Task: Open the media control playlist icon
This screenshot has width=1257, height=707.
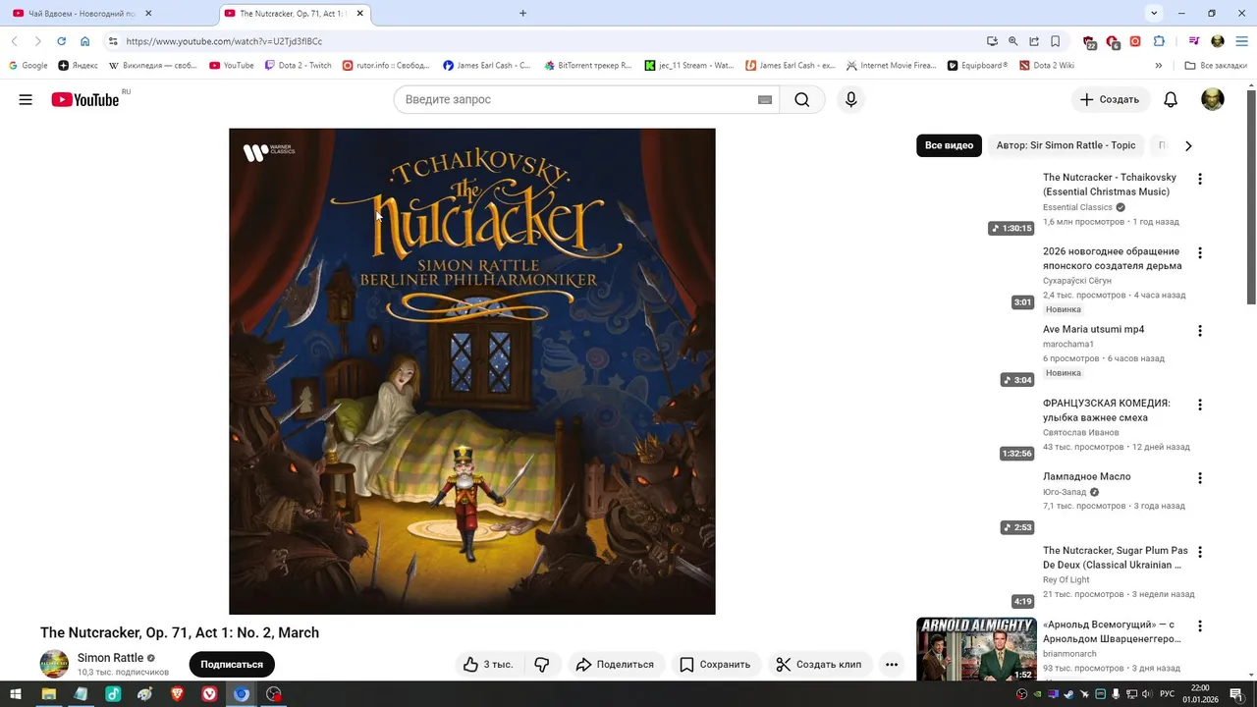Action: (1194, 41)
